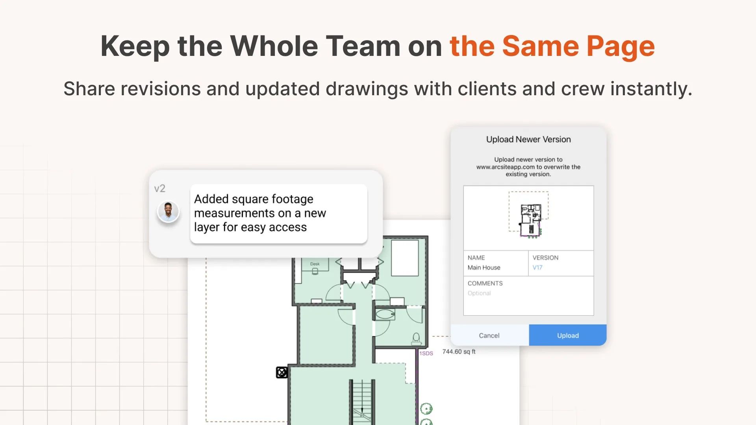Open the floor plan thumbnail preview
Image resolution: width=756 pixels, height=425 pixels.
pos(528,218)
